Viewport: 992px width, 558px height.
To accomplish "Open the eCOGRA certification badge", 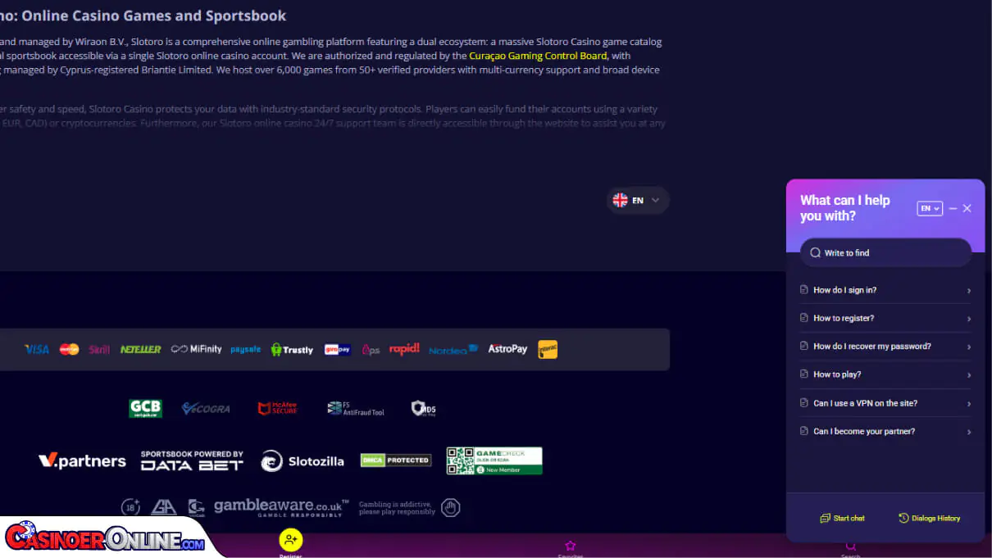I will pos(206,408).
